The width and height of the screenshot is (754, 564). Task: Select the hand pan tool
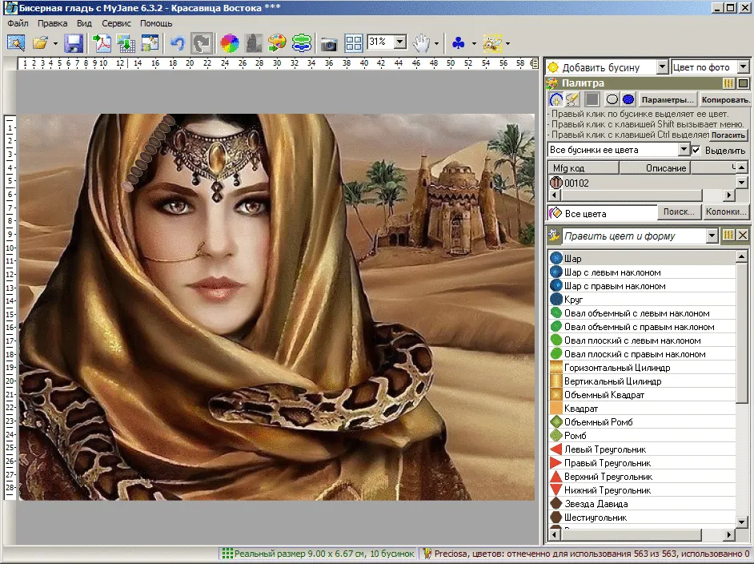coord(421,43)
